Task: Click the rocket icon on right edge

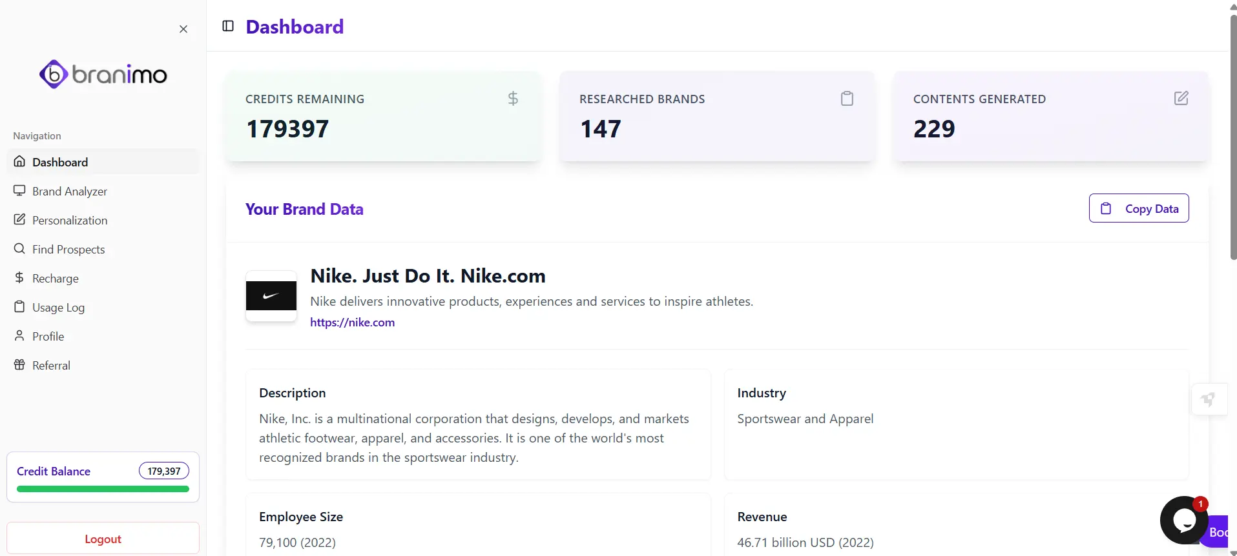Action: 1208,400
